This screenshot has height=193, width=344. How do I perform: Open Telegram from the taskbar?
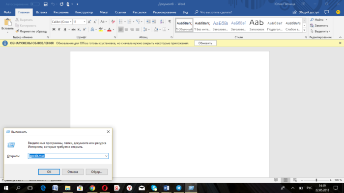coord(178,188)
